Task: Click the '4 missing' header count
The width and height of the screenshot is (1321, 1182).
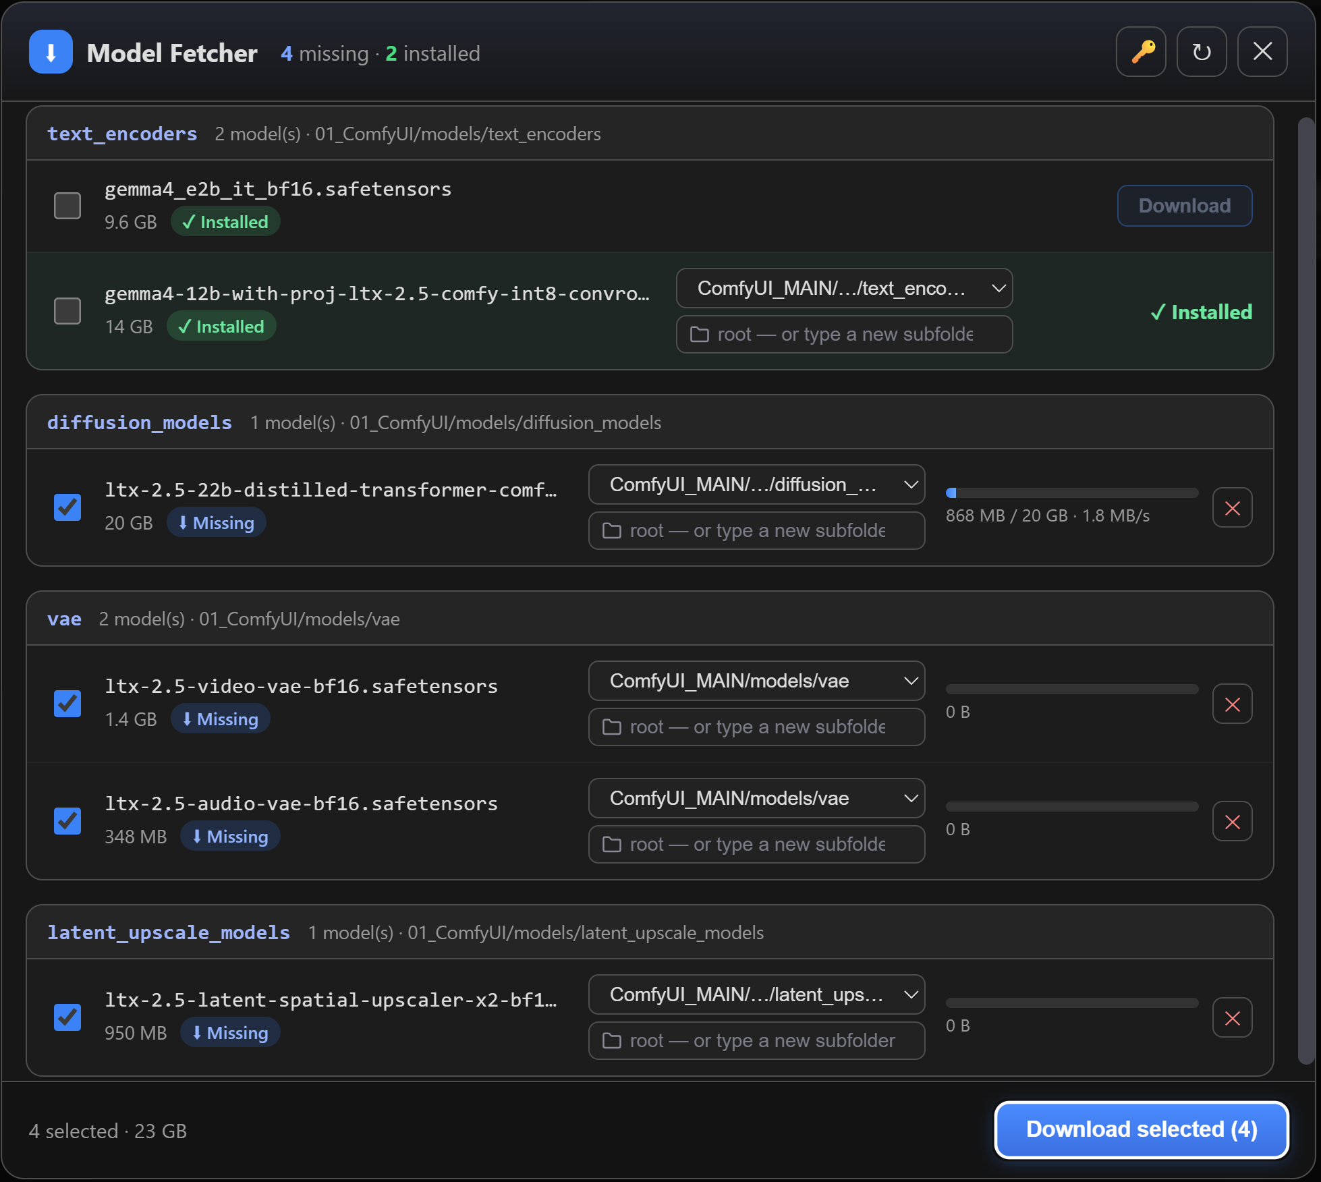Action: coord(325,53)
